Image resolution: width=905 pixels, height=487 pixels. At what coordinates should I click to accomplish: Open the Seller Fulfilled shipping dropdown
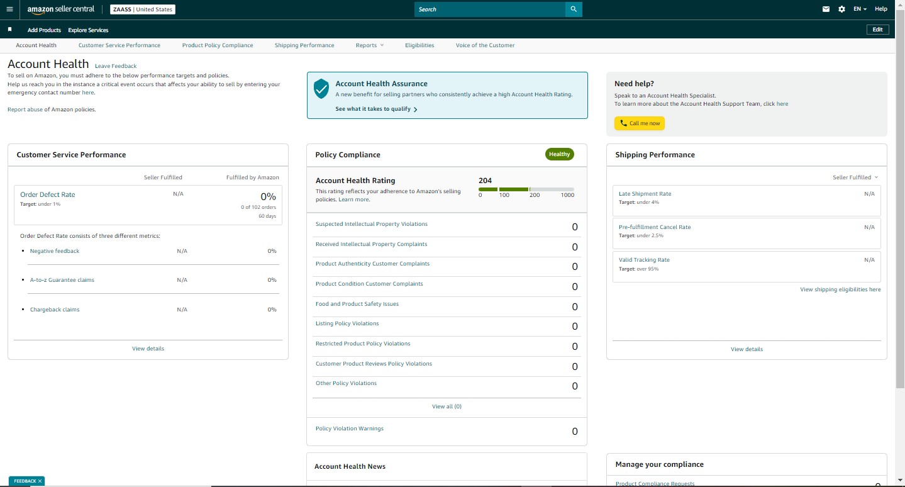tap(855, 177)
